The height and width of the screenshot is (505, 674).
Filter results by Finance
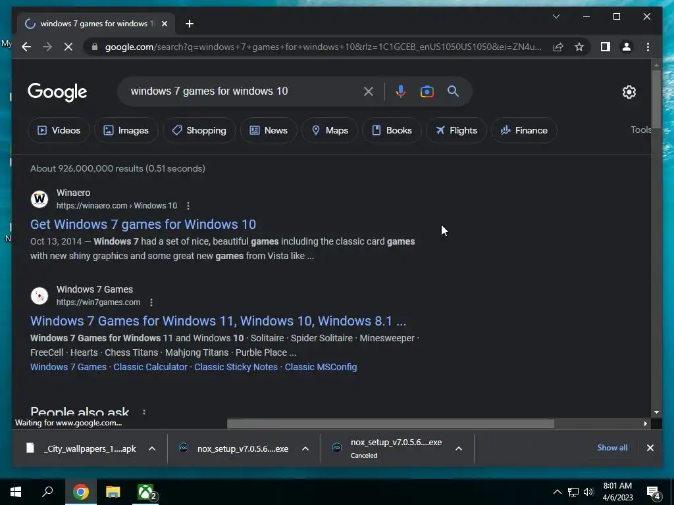point(524,130)
